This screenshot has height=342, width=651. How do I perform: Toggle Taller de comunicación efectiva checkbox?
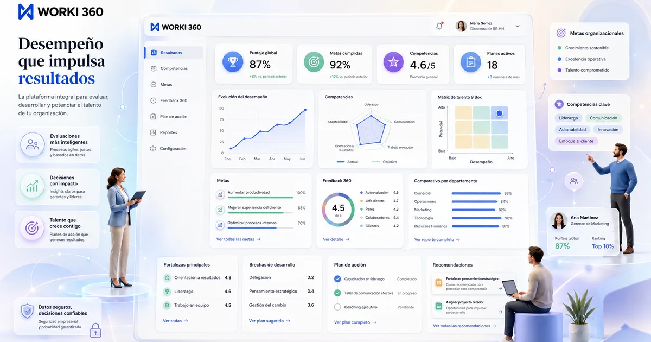(337, 293)
